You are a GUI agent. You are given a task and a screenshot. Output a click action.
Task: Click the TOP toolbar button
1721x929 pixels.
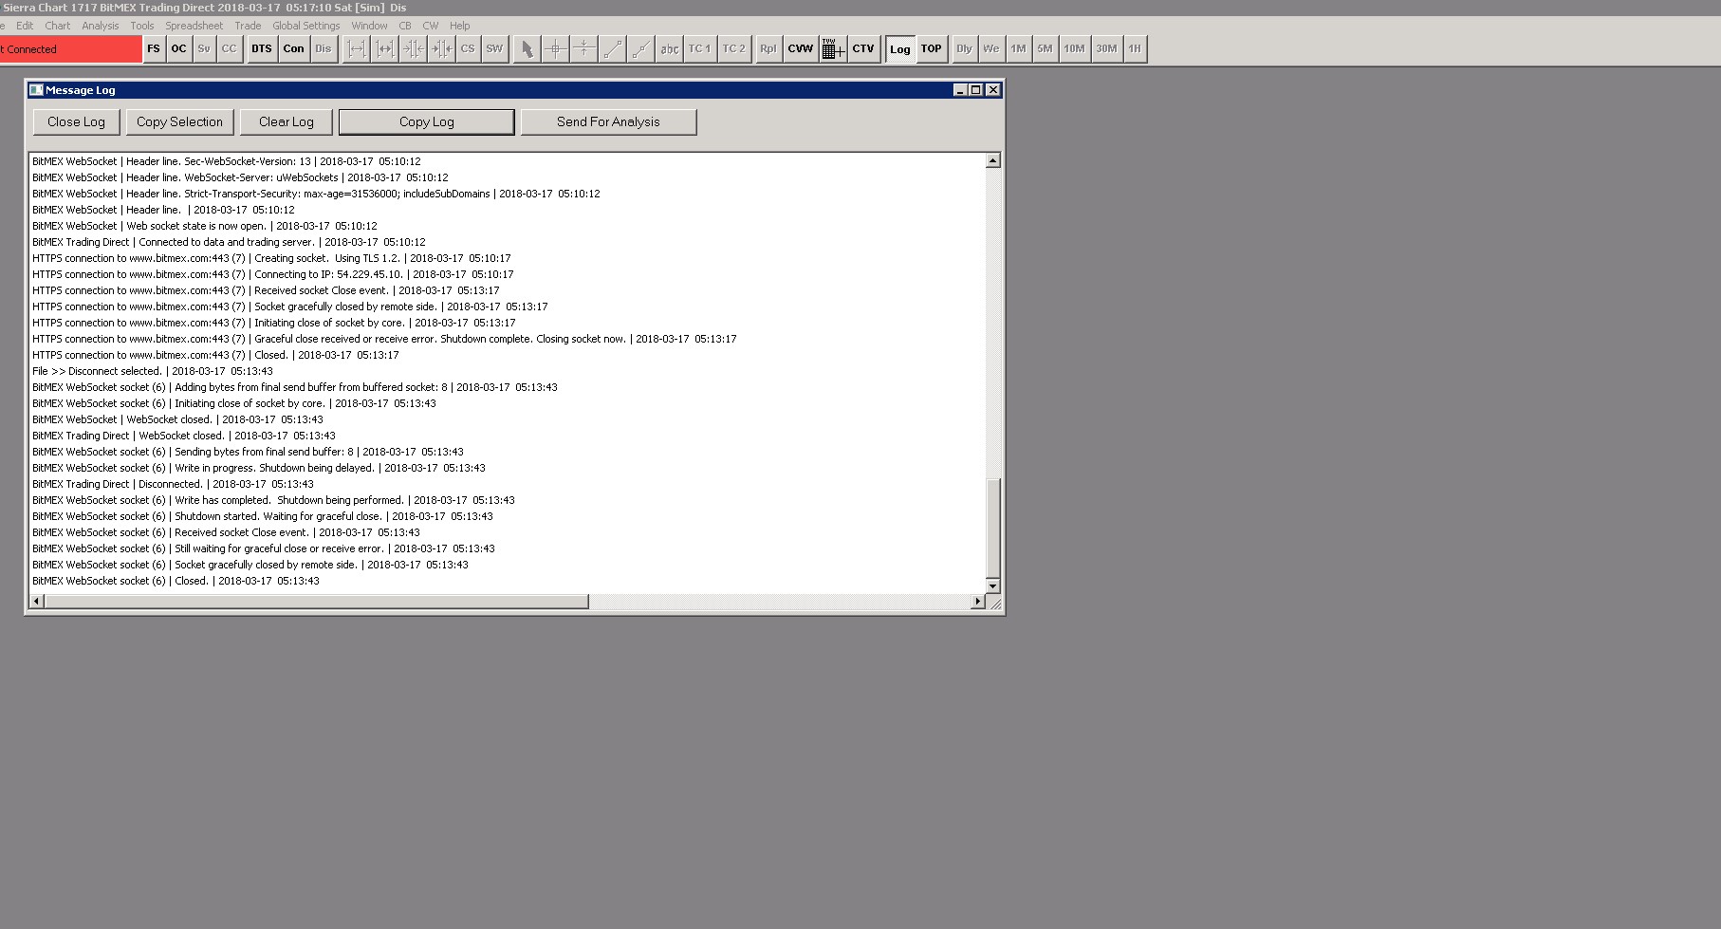[932, 49]
